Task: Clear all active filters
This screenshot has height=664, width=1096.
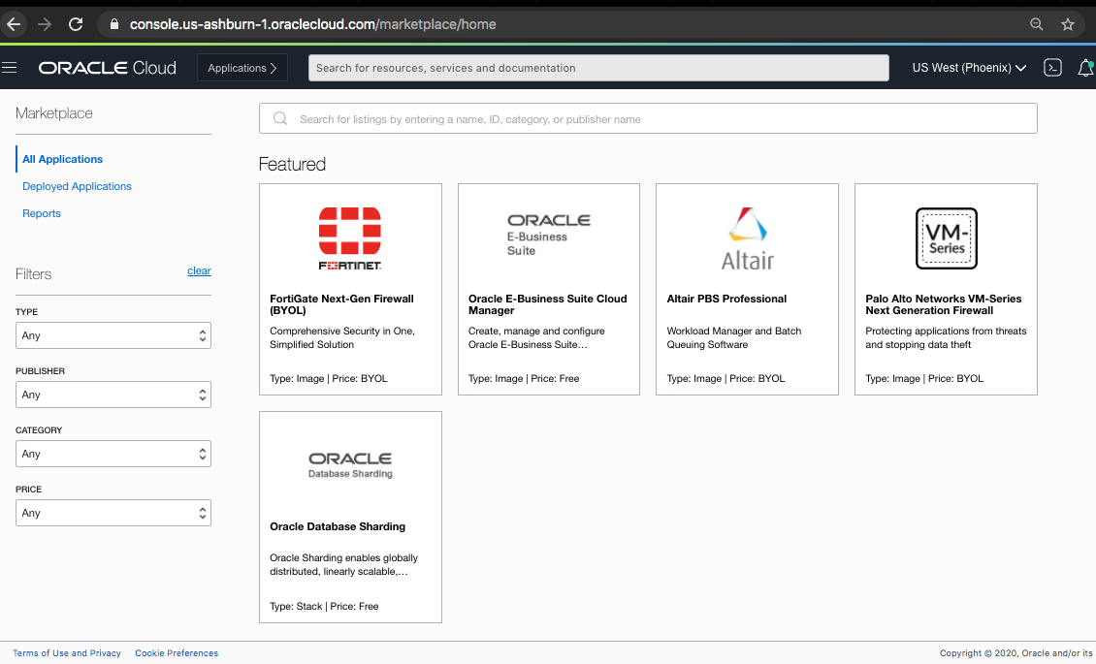Action: coord(199,270)
